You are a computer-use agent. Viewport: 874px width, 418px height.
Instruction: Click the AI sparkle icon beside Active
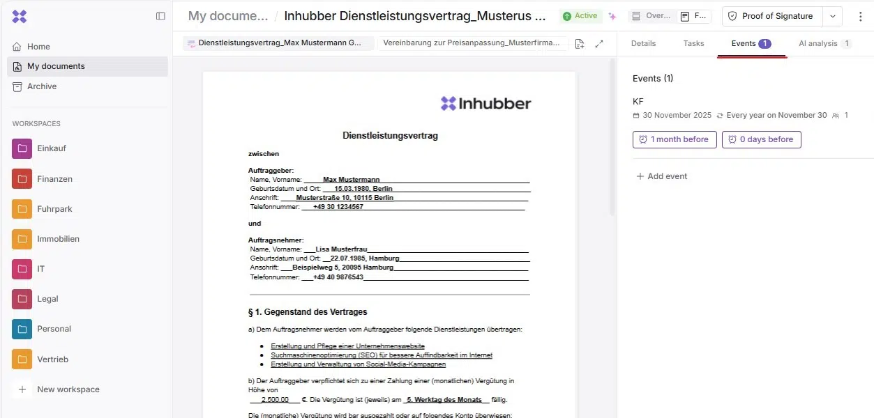pyautogui.click(x=612, y=16)
